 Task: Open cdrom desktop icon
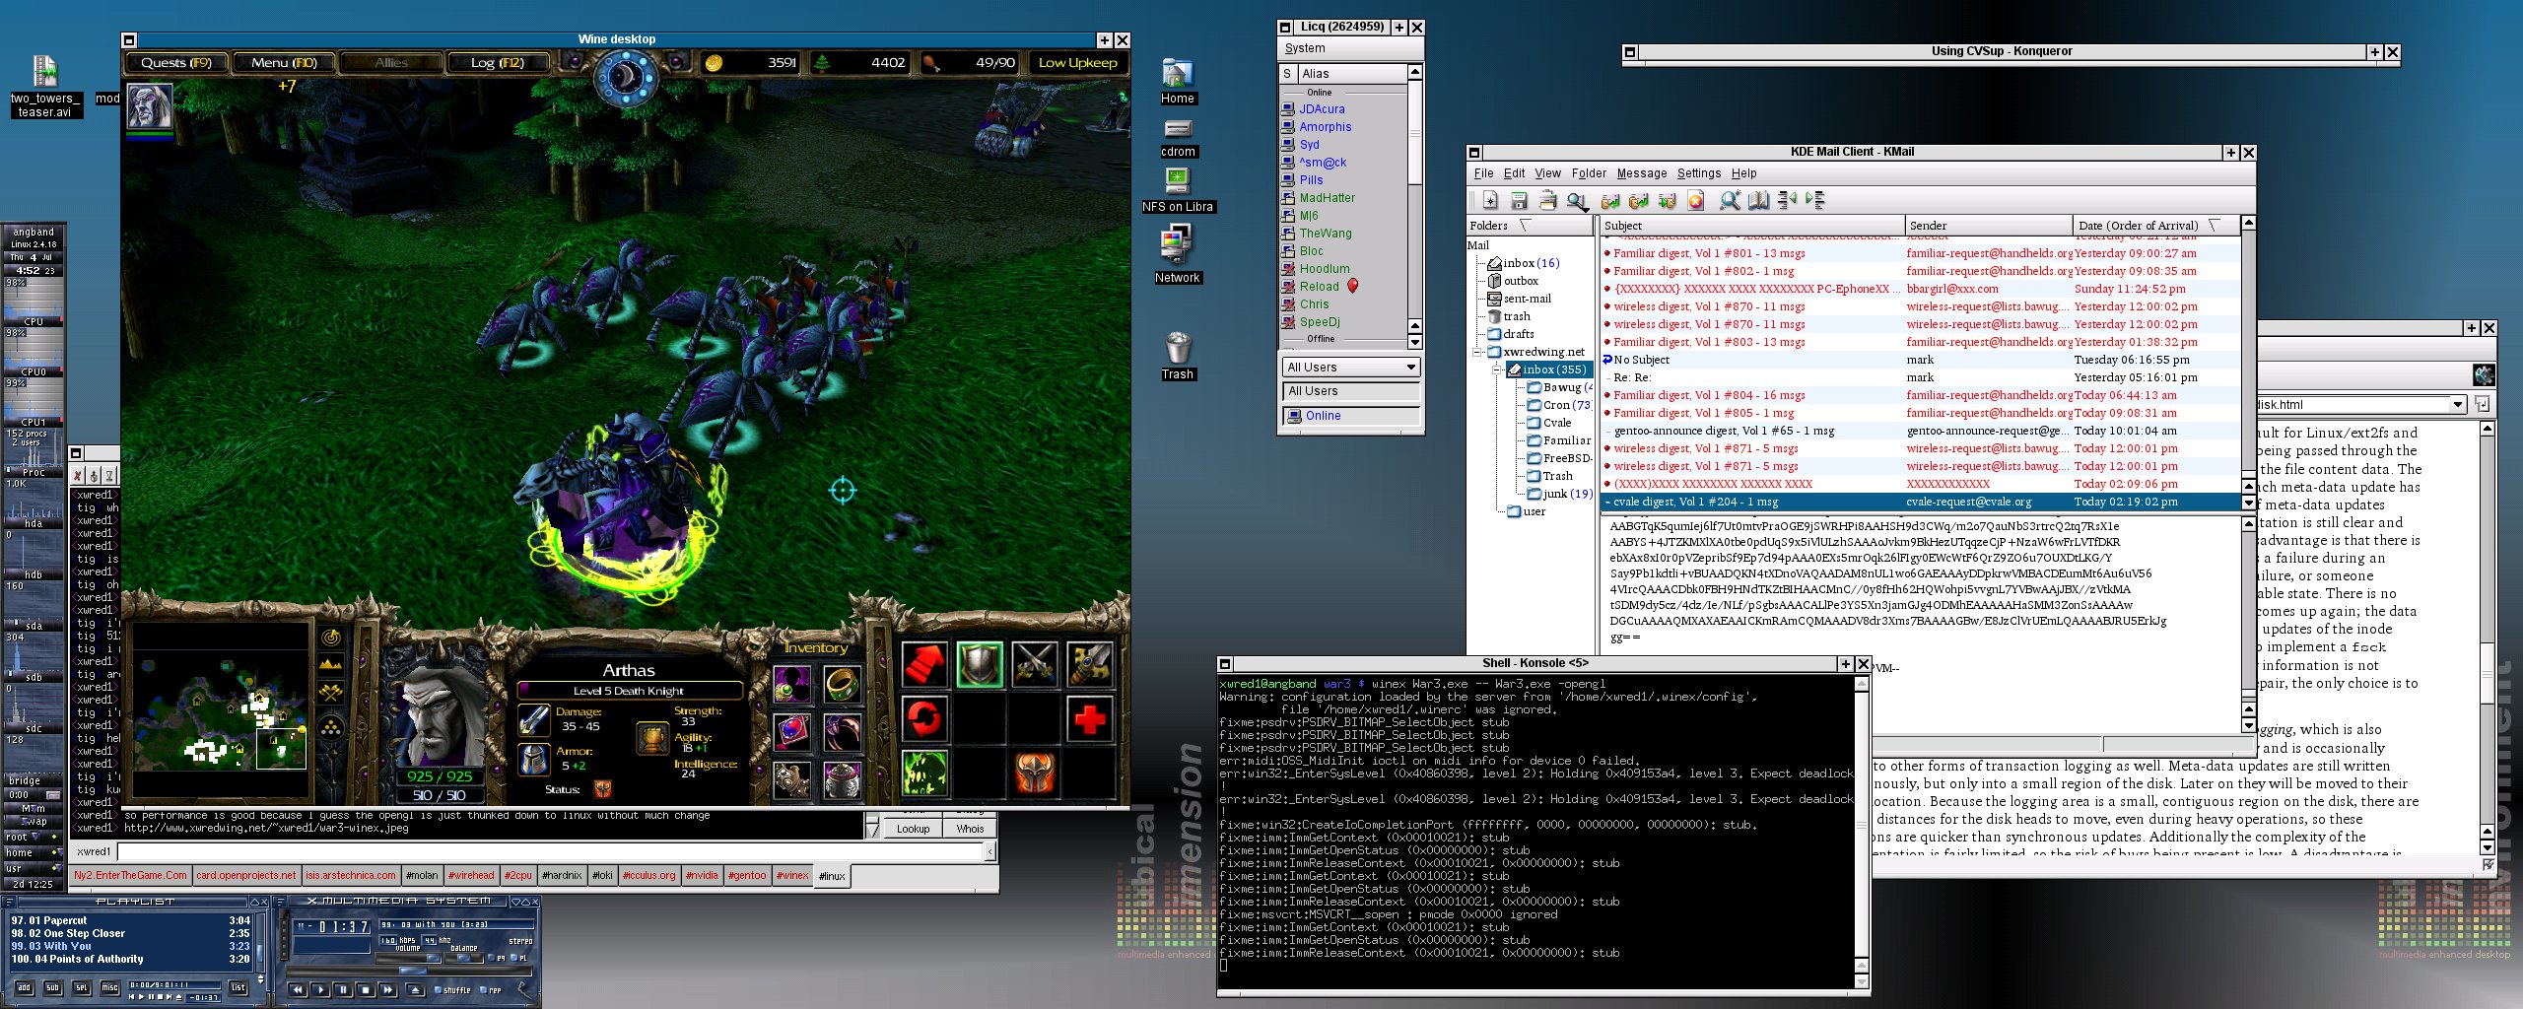tap(1178, 137)
